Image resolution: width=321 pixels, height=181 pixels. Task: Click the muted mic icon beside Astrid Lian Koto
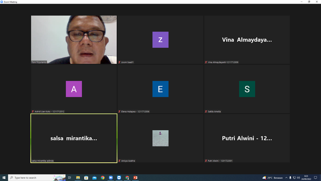pos(33,112)
